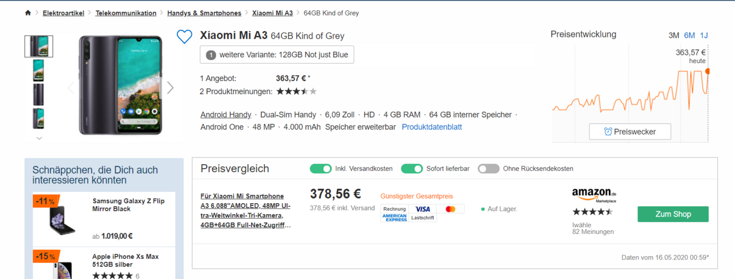Viewport: 735px width, 279px height.
Task: Open Telekommunikation breadcrumb link
Action: [x=126, y=13]
